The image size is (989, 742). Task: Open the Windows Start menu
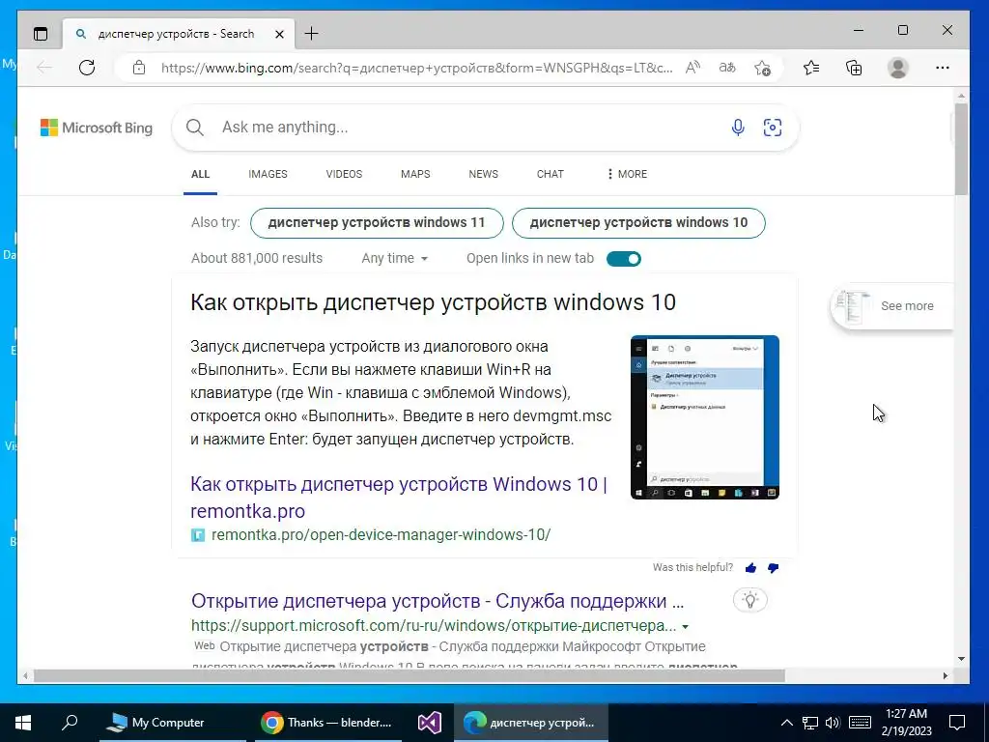pyautogui.click(x=23, y=723)
